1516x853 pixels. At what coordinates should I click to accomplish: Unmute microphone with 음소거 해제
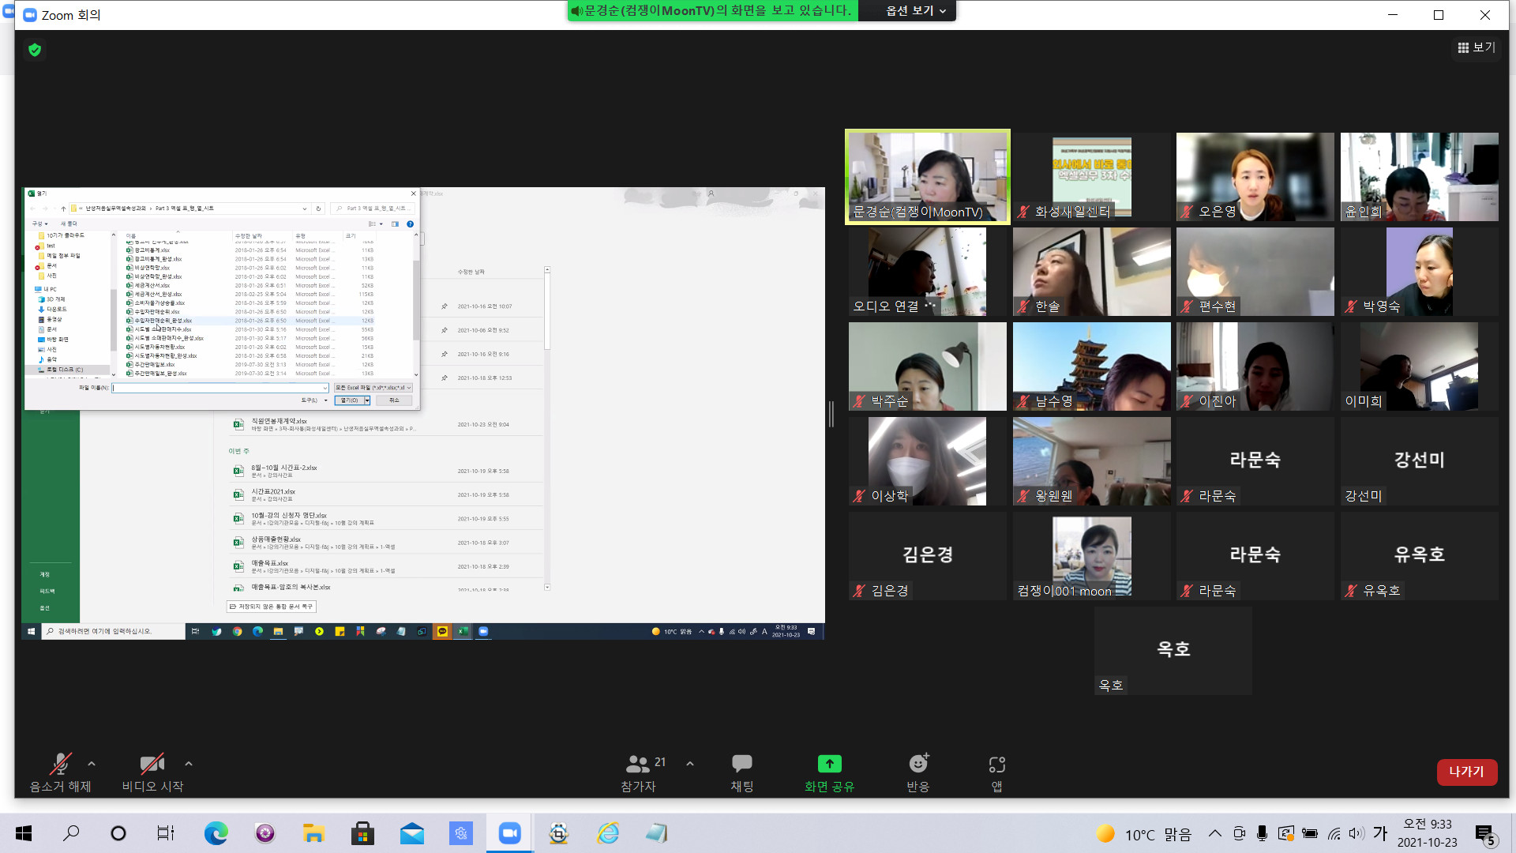click(x=60, y=764)
